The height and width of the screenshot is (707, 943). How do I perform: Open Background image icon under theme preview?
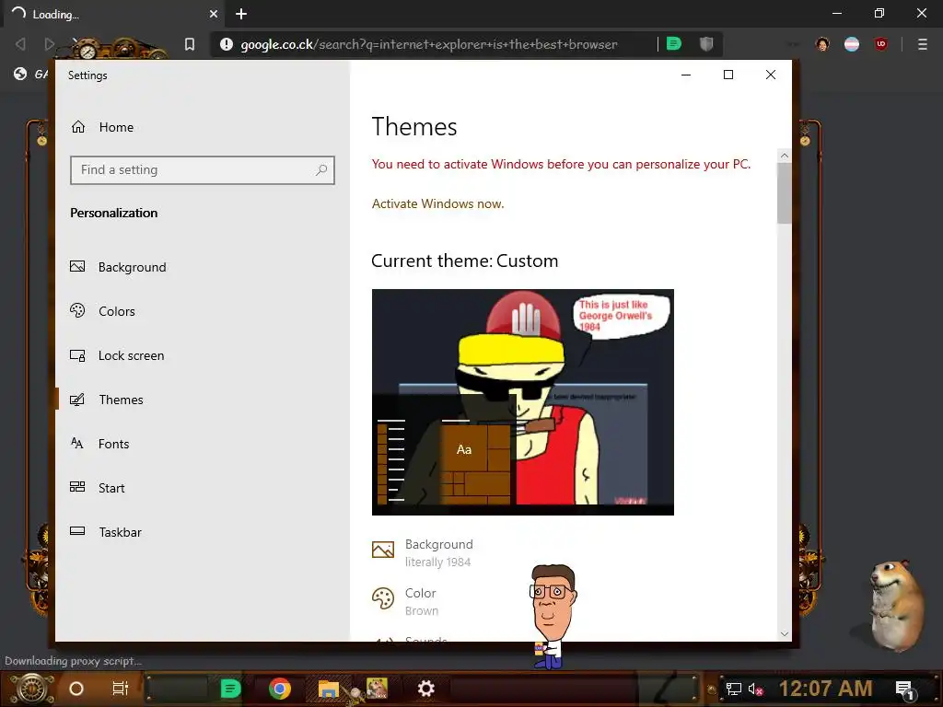coord(383,550)
